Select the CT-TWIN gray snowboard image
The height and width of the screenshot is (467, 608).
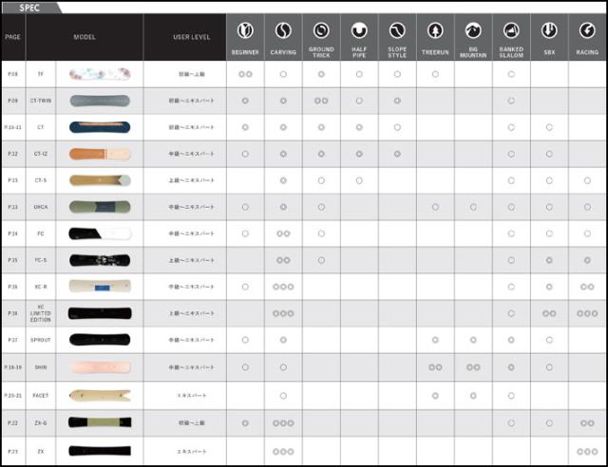click(x=100, y=101)
